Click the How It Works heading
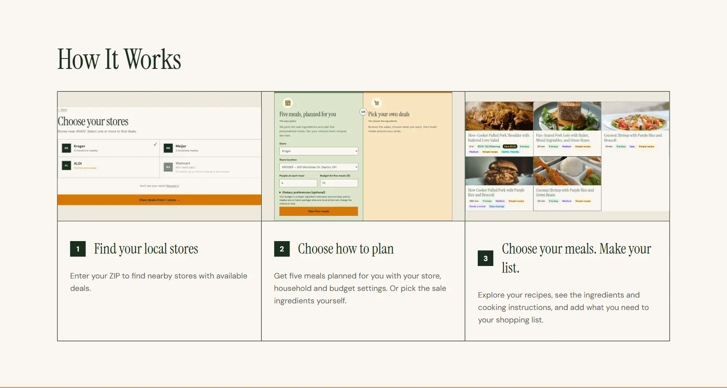Viewport: 727px width, 388px height. click(119, 59)
